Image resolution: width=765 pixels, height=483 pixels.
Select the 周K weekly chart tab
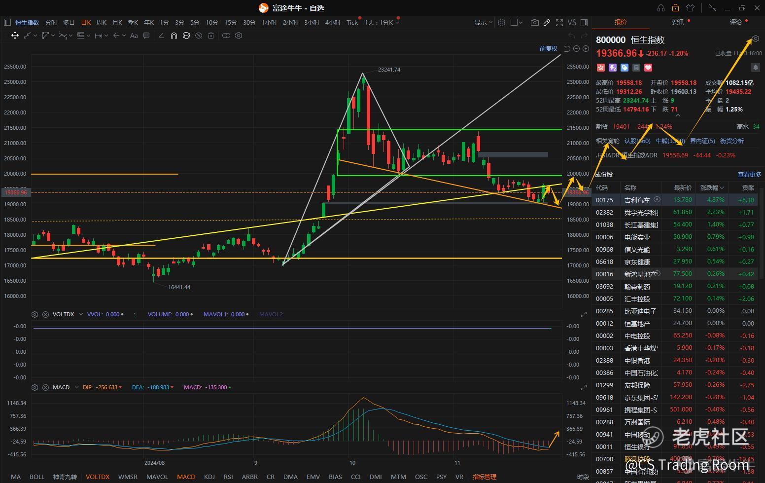(x=102, y=22)
